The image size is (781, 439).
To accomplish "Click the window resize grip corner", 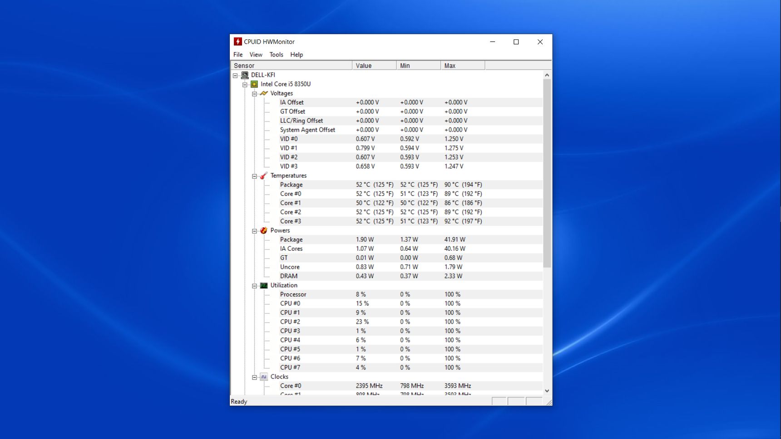I will [549, 402].
